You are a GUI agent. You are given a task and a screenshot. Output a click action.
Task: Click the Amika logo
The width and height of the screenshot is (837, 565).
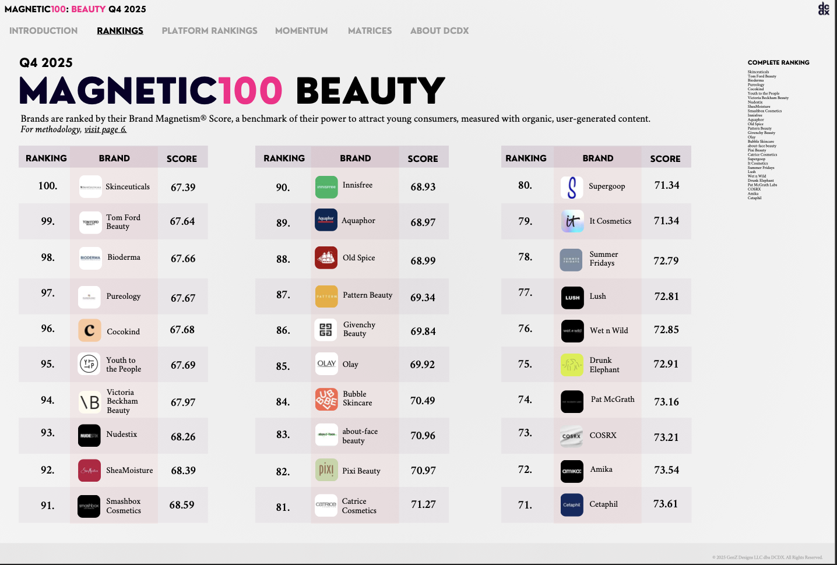coord(572,471)
